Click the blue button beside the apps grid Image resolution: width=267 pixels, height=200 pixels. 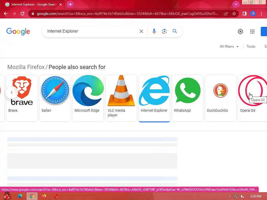click(264, 32)
